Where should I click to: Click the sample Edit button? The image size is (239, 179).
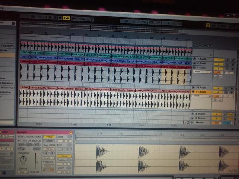pos(21,145)
